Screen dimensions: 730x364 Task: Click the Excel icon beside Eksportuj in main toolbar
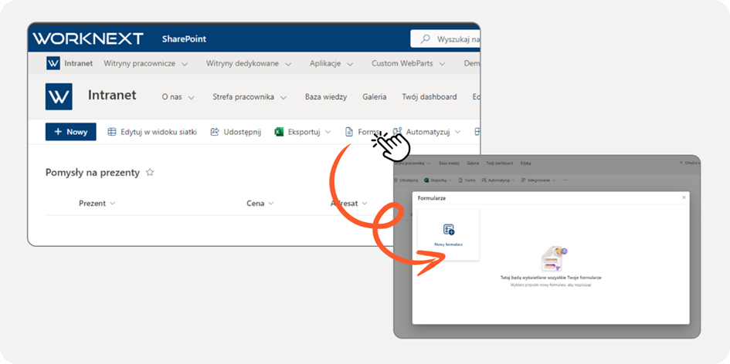point(279,132)
